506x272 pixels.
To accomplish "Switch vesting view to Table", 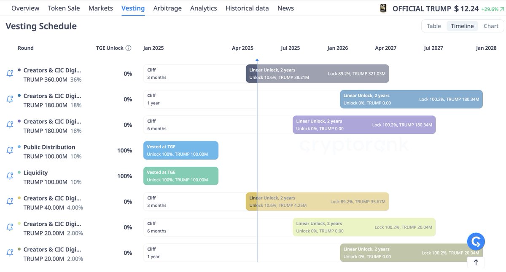I will pos(434,26).
